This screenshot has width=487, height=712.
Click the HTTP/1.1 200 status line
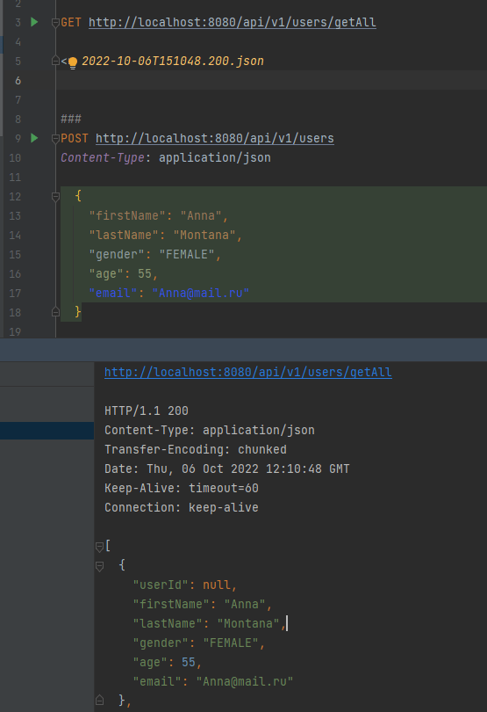click(147, 410)
